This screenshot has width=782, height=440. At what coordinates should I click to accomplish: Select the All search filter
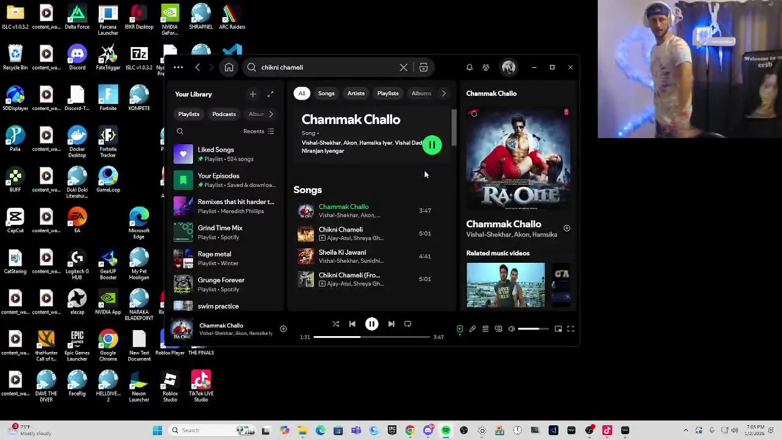pyautogui.click(x=301, y=94)
